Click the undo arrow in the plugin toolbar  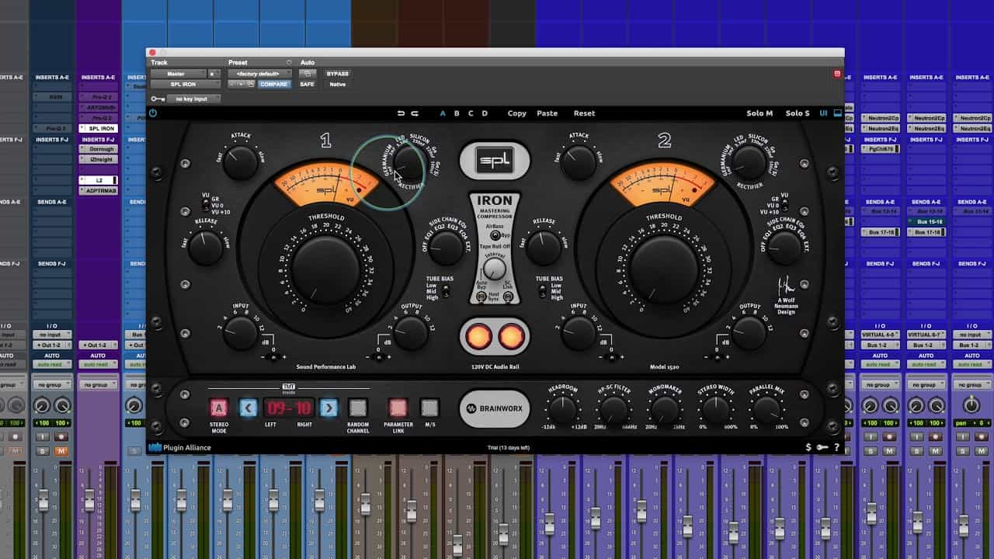[401, 112]
